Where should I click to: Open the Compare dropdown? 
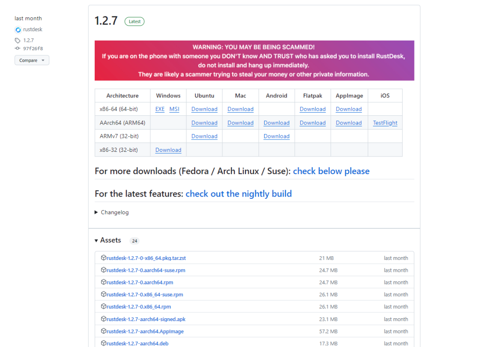click(32, 60)
